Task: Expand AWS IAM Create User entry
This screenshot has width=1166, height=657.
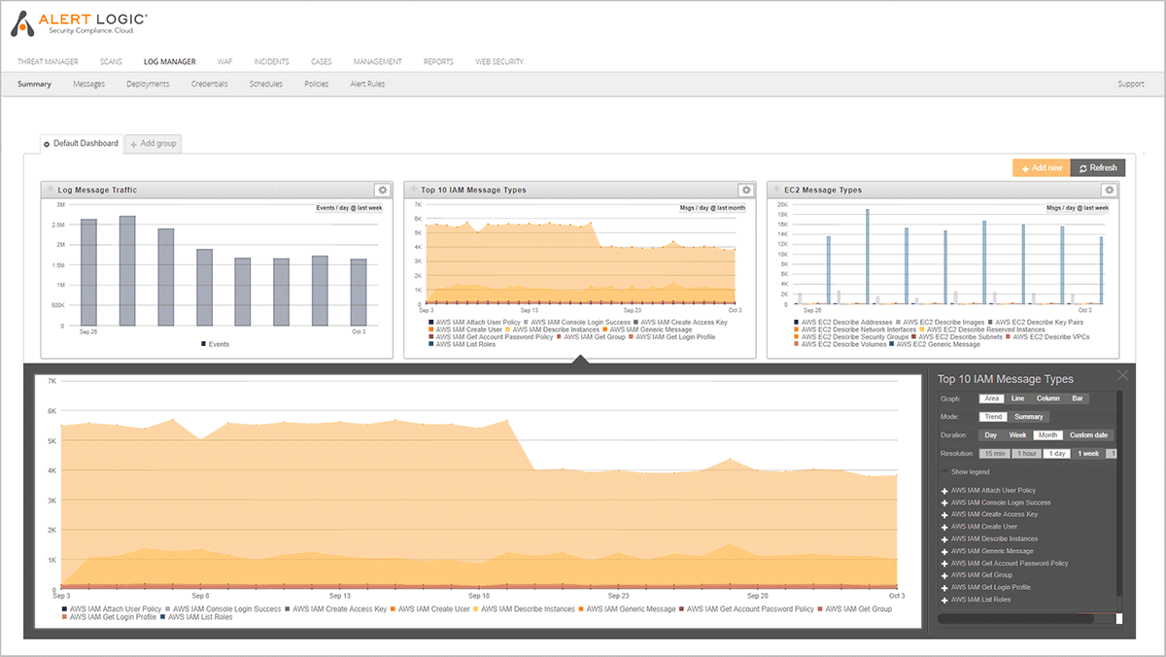Action: coord(943,526)
